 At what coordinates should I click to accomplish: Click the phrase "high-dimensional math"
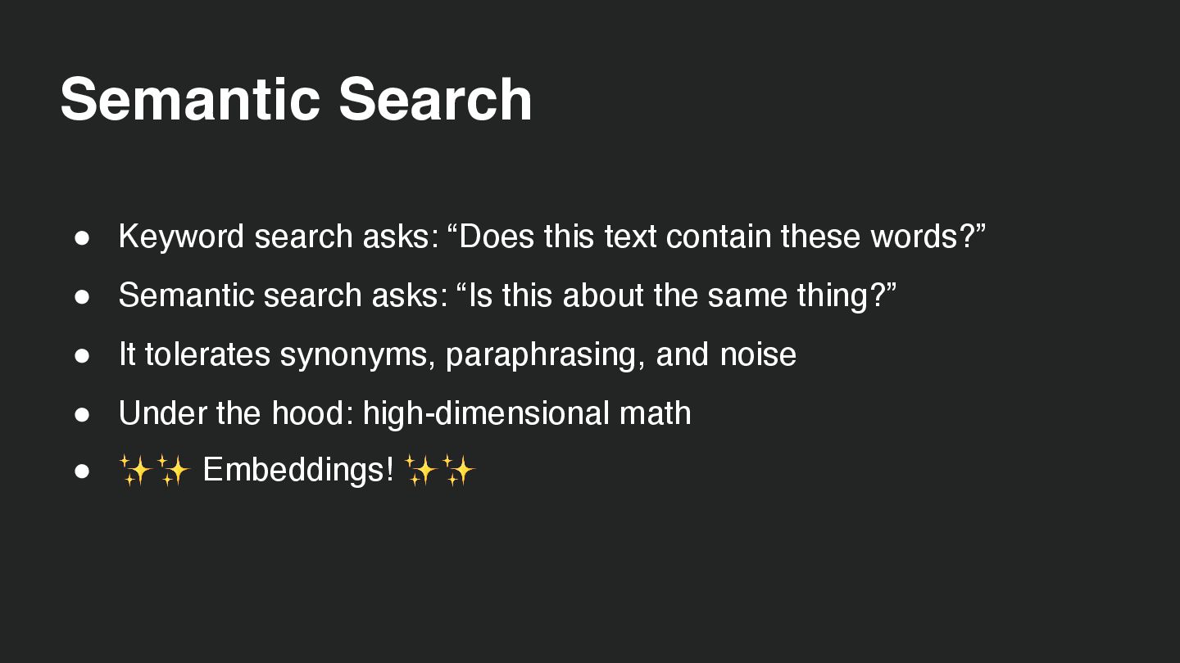[527, 413]
